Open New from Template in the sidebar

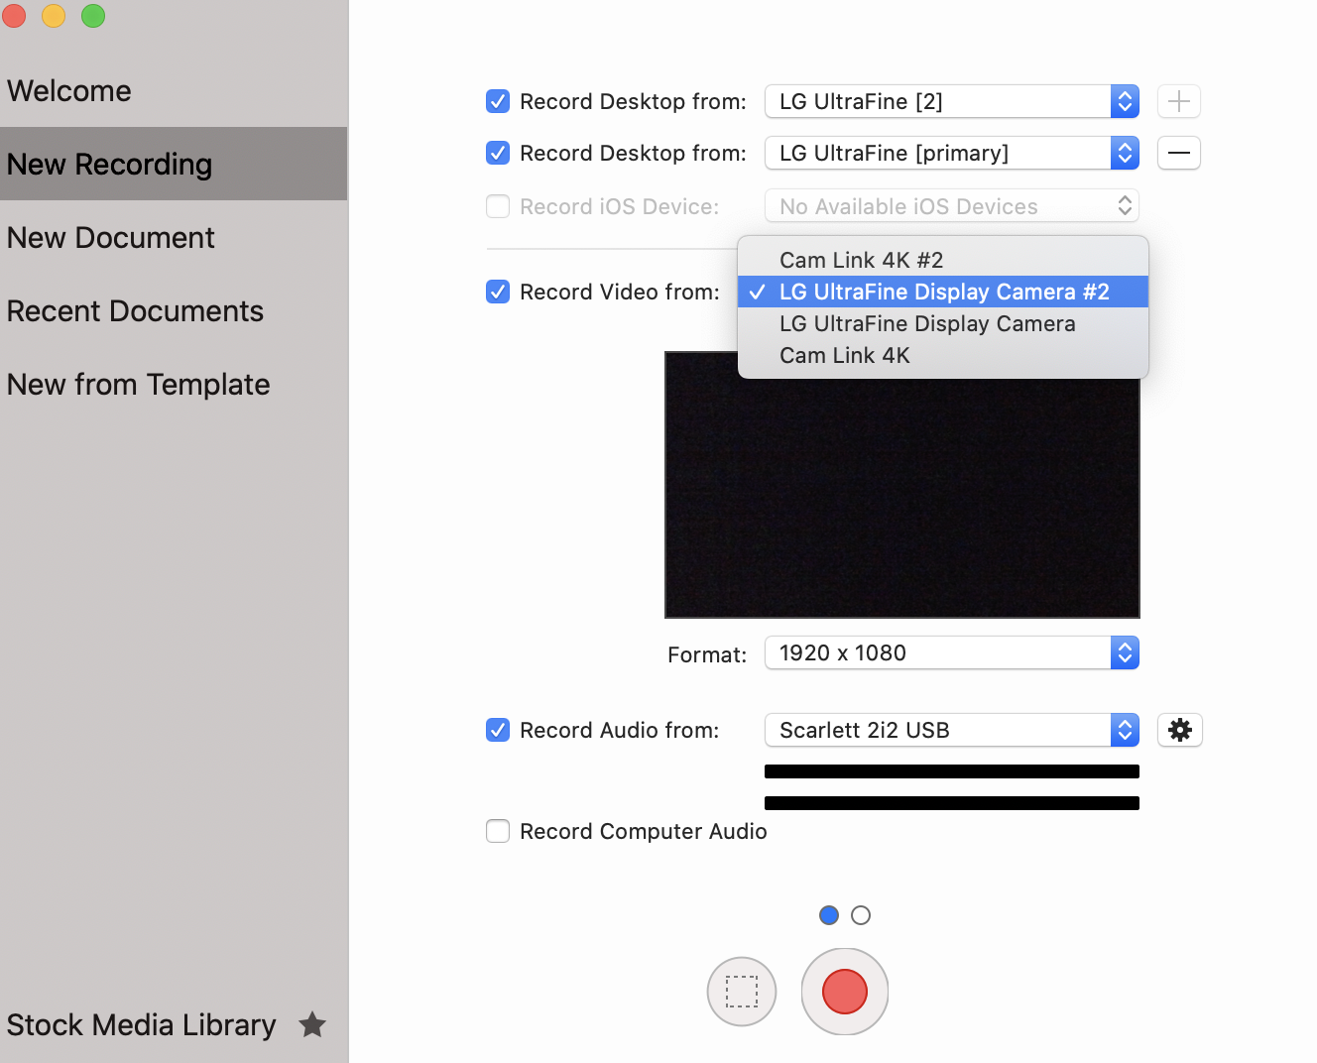click(174, 384)
